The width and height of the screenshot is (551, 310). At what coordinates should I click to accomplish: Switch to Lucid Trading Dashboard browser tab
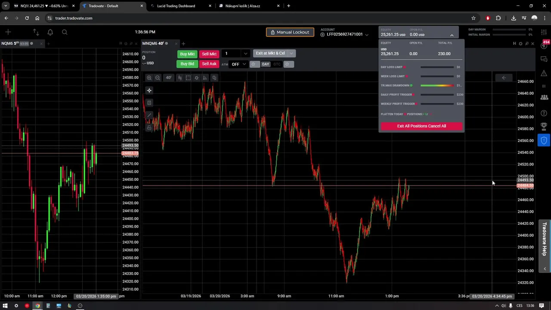point(180,6)
